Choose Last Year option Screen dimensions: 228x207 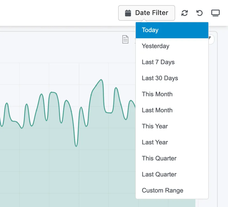(x=172, y=142)
